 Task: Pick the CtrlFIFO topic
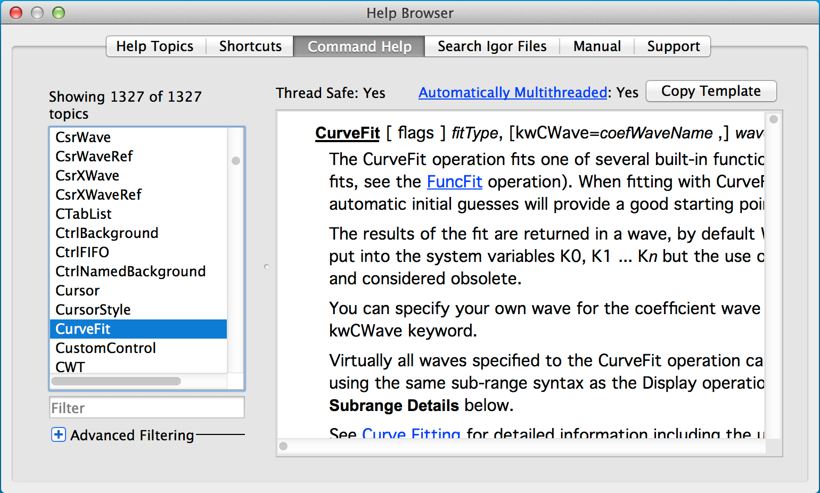138,252
